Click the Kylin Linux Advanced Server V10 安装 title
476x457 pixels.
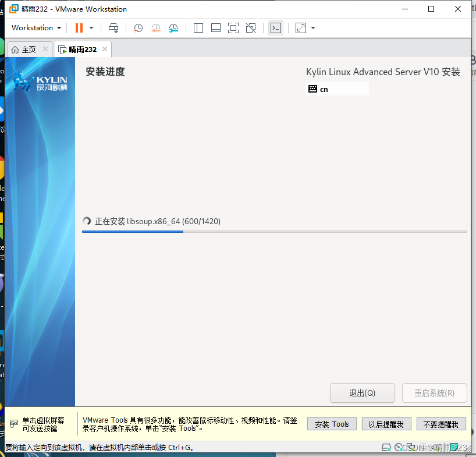(x=383, y=72)
